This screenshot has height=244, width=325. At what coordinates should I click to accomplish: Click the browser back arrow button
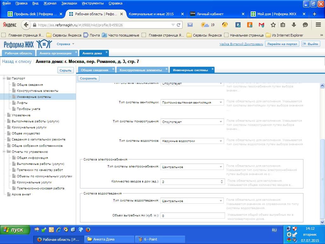[x=26, y=25]
